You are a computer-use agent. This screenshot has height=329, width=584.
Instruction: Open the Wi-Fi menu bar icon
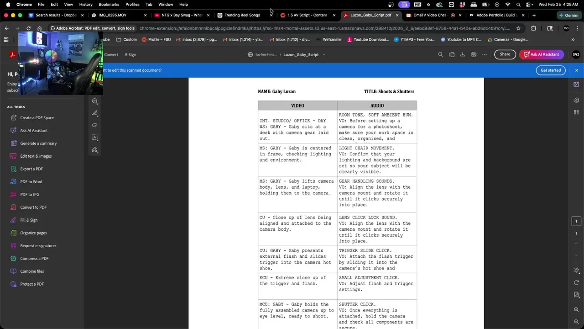[507, 5]
